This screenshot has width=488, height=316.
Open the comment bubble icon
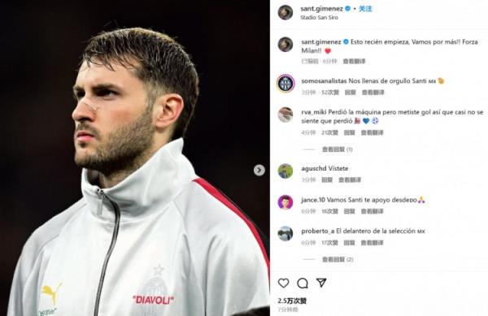[x=303, y=283]
